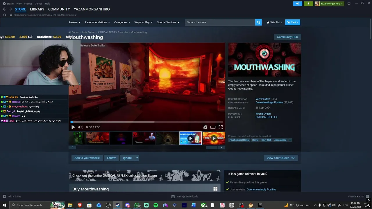The image size is (372, 209).
Task: Open the Browse dropdown menu
Action: (x=75, y=22)
